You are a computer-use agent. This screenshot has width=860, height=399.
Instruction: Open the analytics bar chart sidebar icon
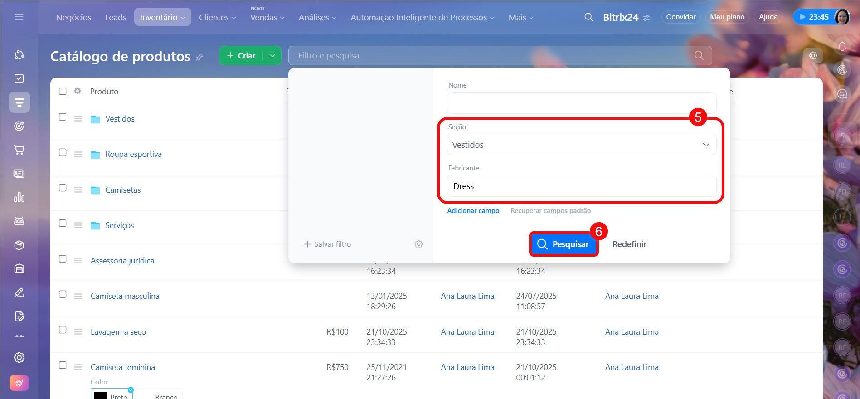pos(19,197)
